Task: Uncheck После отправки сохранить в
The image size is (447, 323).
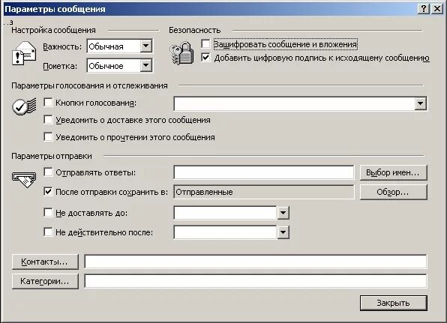Action: pyautogui.click(x=48, y=191)
